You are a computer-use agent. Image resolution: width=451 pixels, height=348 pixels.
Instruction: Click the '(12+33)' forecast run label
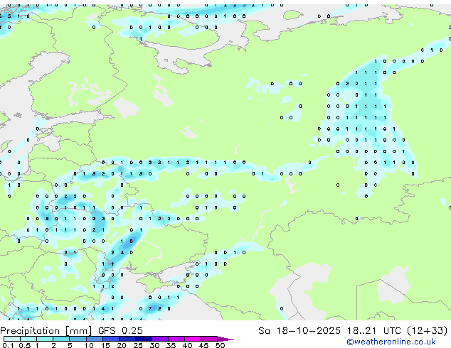click(428, 331)
